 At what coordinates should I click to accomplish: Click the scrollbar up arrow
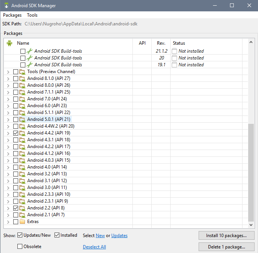(x=251, y=42)
